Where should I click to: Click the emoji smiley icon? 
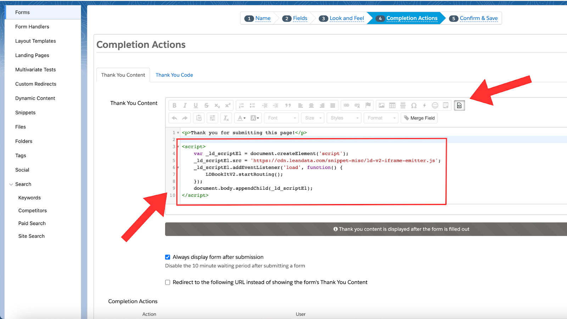tap(435, 106)
